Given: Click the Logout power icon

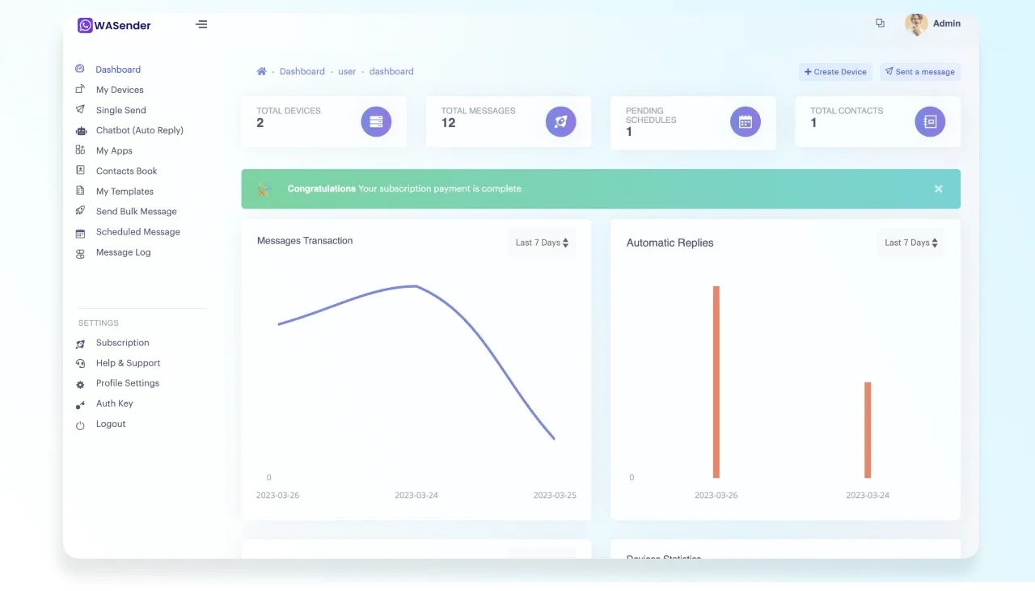Looking at the screenshot, I should [x=80, y=425].
